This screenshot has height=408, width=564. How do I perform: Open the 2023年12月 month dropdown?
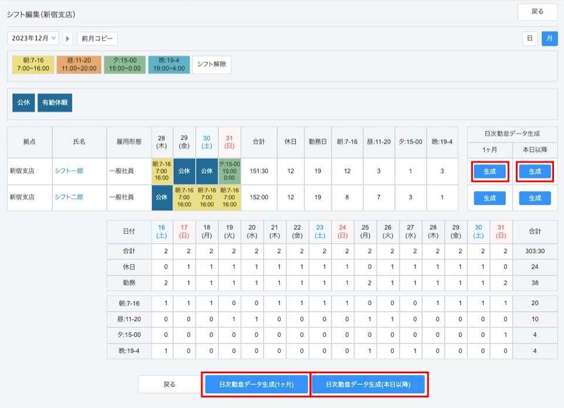(33, 39)
